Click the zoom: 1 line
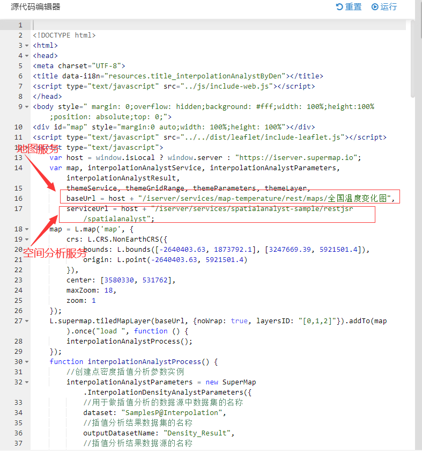Image resolution: width=422 pixels, height=451 pixels. click(81, 301)
